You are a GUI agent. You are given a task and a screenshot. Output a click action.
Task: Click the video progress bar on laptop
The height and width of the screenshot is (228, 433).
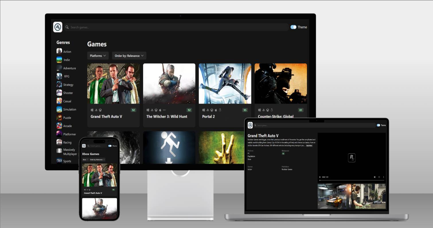click(x=352, y=180)
